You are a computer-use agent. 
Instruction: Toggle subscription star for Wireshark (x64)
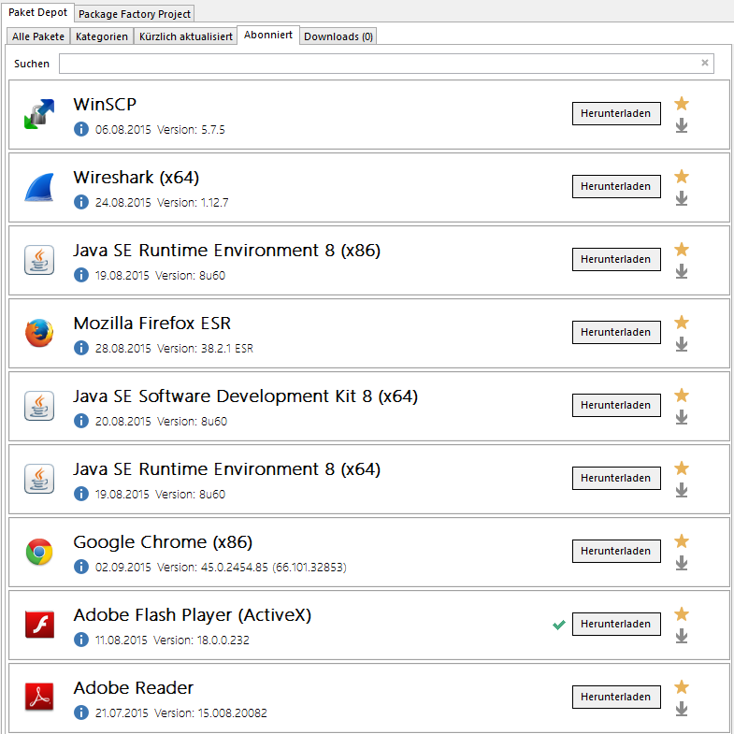tap(681, 177)
